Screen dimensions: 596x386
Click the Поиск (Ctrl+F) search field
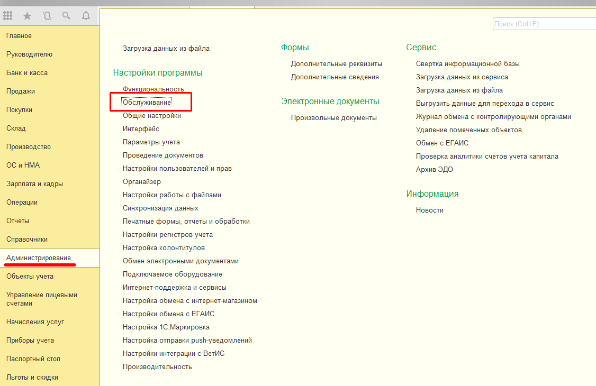tap(543, 24)
